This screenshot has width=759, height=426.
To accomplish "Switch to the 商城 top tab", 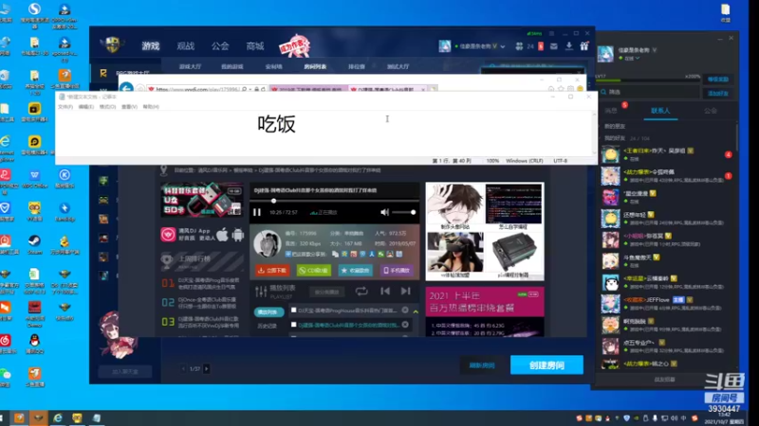I will 254,45.
